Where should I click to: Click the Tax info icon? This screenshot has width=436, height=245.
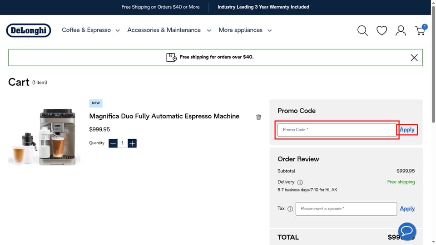[290, 209]
